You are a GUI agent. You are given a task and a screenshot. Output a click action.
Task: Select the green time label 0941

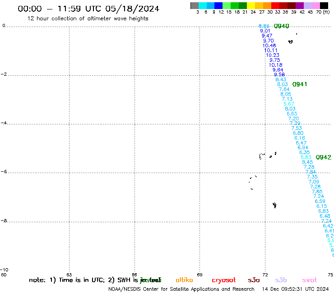(x=300, y=84)
